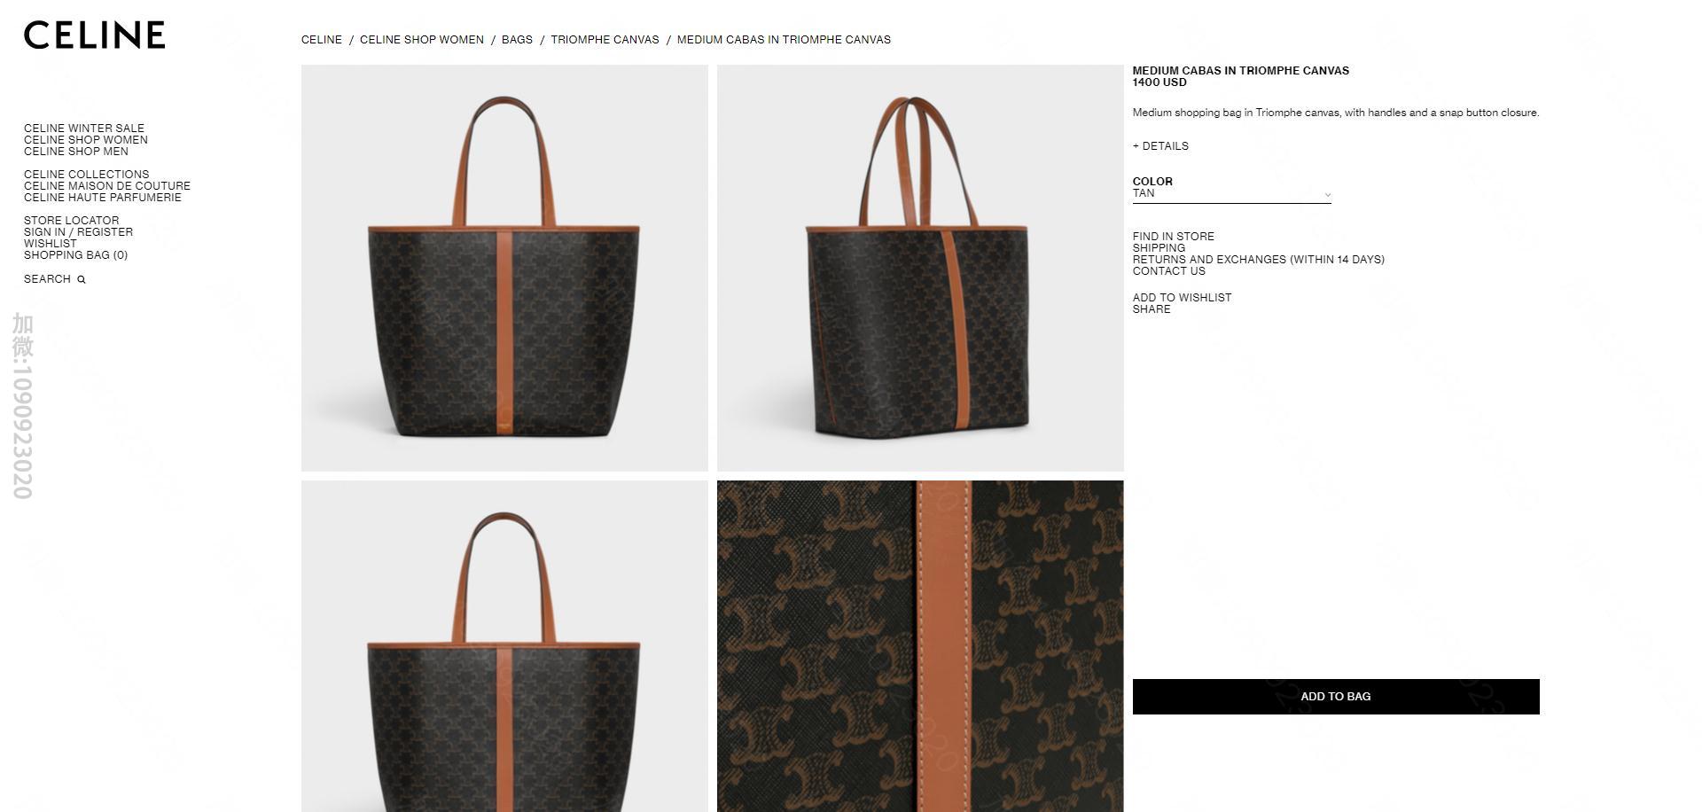This screenshot has height=812, width=1702.
Task: Click the SHARE link
Action: 1152,309
